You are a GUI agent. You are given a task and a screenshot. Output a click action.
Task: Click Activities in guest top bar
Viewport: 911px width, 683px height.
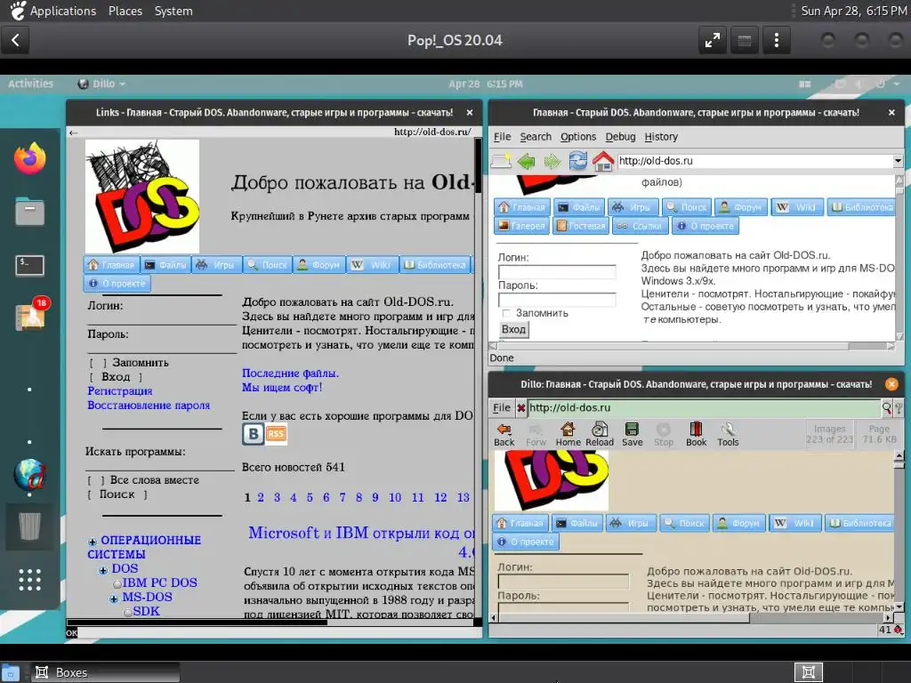pos(31,84)
